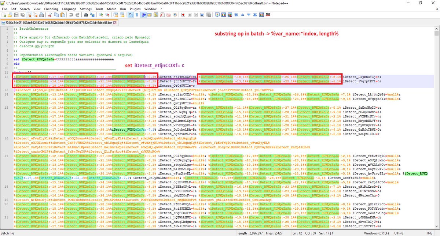
Task: Open the Language menu
Action: coord(69,8)
